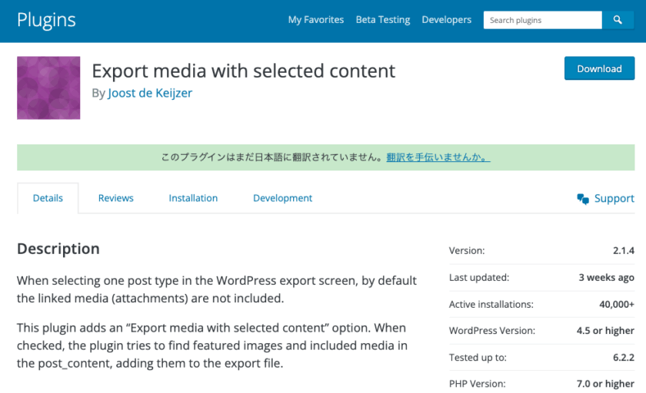Click the 'Active installations:' label

(491, 304)
